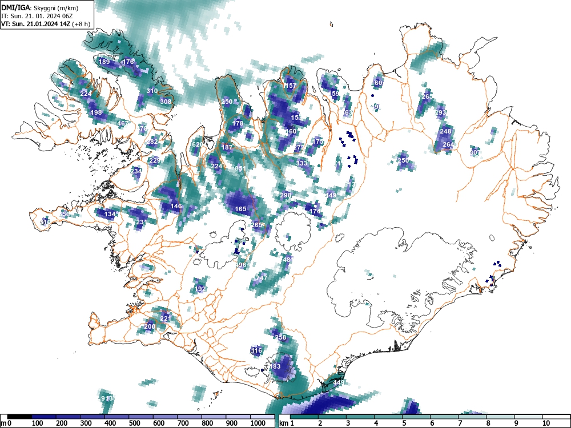
Task: Click the '165' value in the large purple patch
Action: [241, 209]
